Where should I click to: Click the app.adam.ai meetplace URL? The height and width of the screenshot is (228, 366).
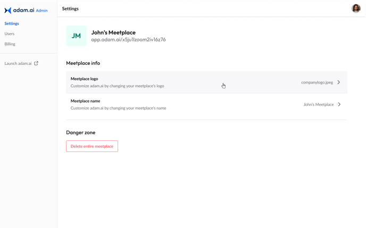pyautogui.click(x=128, y=40)
